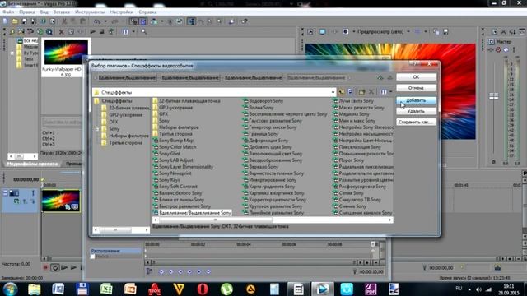Click the Сохранить как... button
Viewport: 527px width, 296px height.
click(416, 122)
